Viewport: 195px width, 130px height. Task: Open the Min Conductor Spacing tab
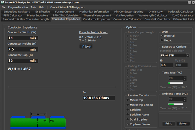coord(129,12)
